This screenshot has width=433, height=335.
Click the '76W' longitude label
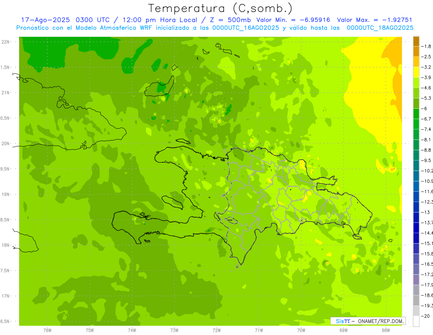[x=47, y=330]
